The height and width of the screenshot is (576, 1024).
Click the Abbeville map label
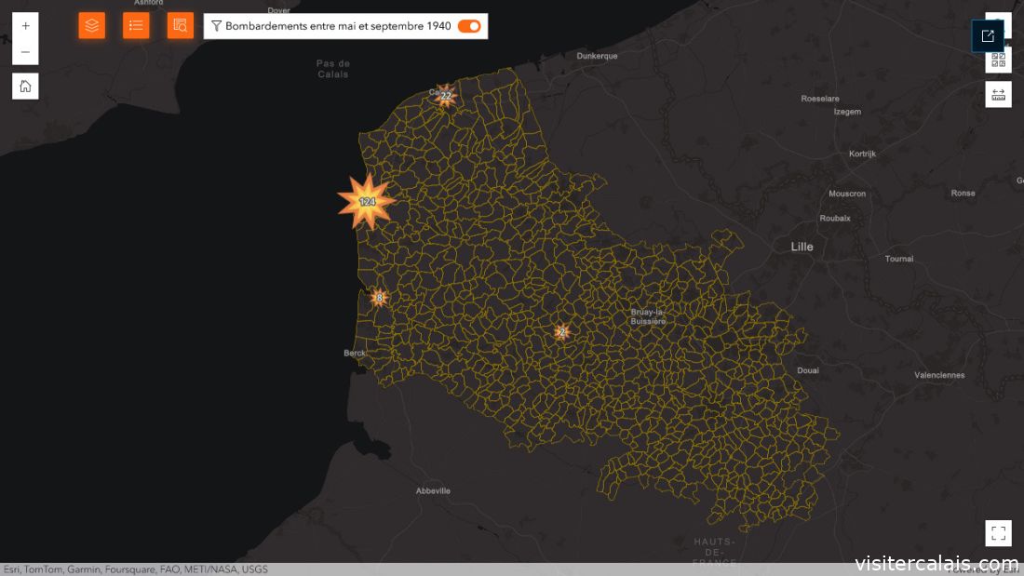coord(433,491)
